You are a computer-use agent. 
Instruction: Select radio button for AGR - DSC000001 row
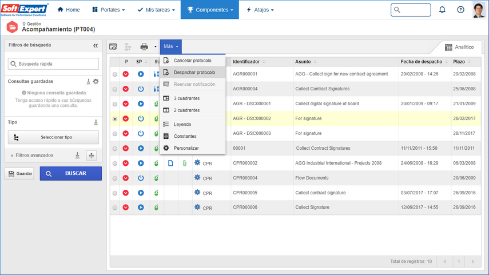point(115,104)
